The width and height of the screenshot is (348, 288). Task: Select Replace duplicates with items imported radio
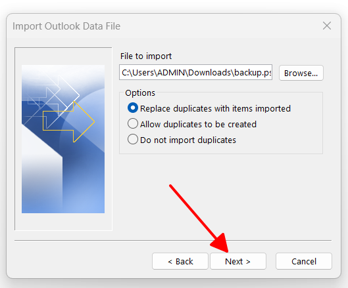(x=133, y=108)
